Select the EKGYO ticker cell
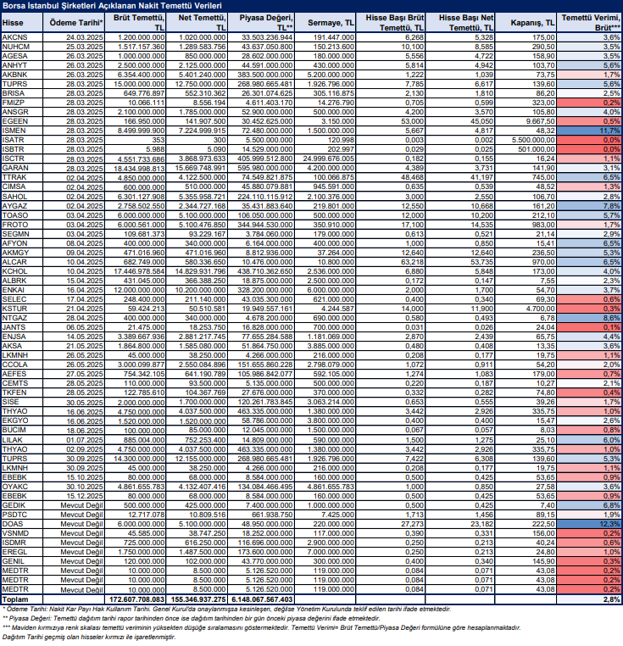 click(x=22, y=420)
